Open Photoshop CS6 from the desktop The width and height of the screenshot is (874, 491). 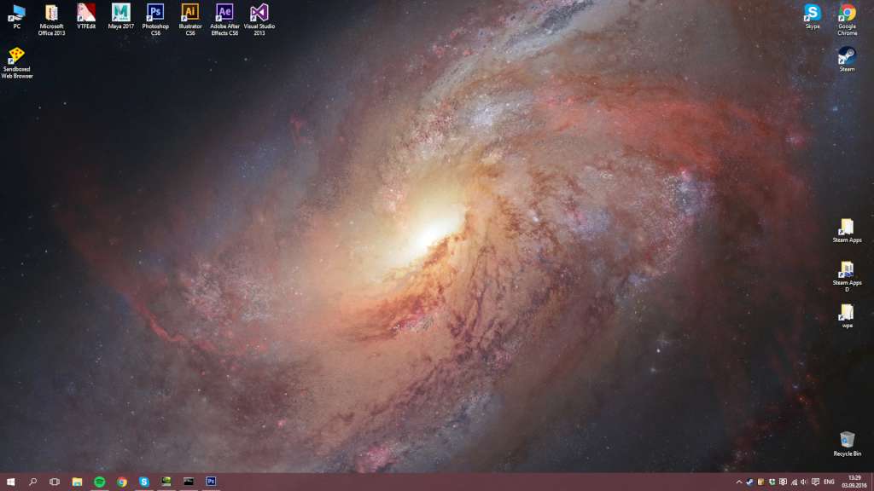click(x=155, y=15)
